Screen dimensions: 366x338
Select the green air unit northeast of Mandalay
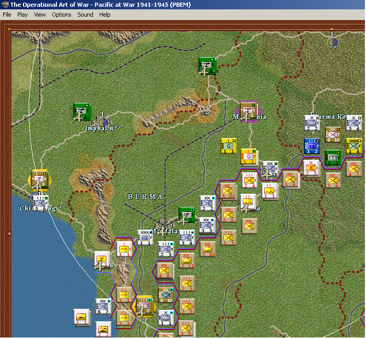click(x=186, y=215)
